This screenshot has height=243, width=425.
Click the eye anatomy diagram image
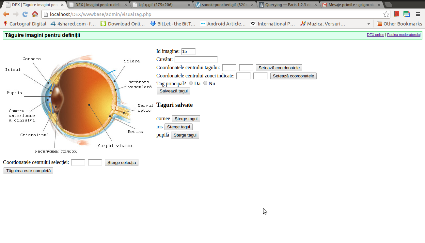[x=78, y=102]
